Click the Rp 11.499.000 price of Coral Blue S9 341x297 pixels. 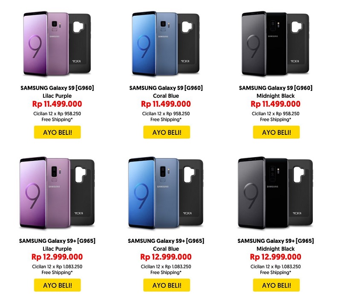tap(166, 104)
